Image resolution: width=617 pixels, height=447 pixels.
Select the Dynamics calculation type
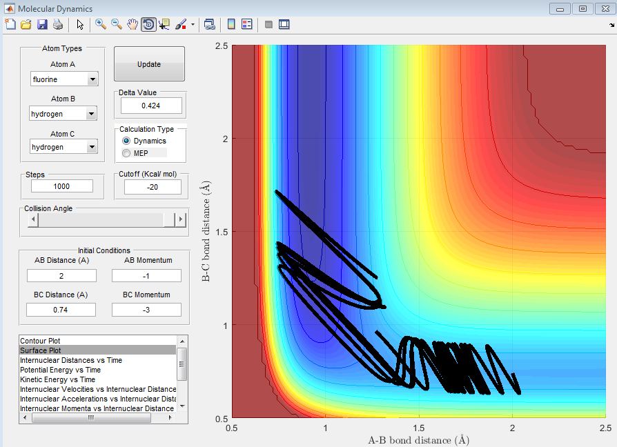coord(126,141)
